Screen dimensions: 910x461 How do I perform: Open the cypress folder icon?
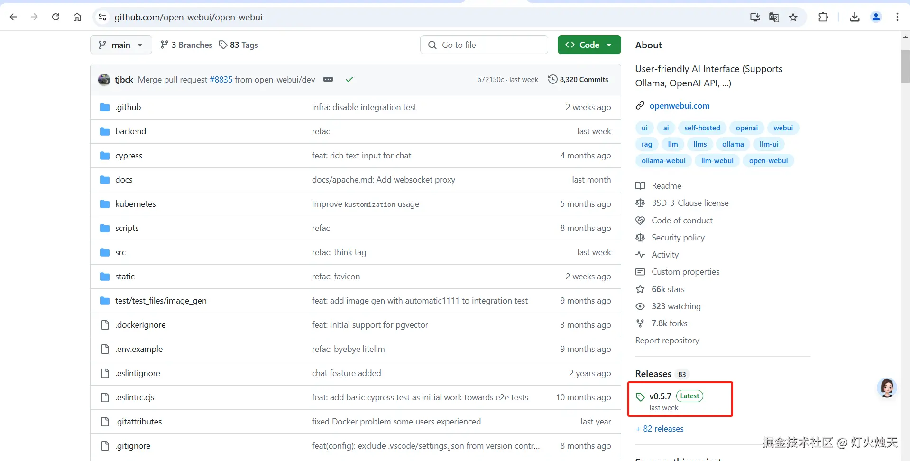point(105,156)
